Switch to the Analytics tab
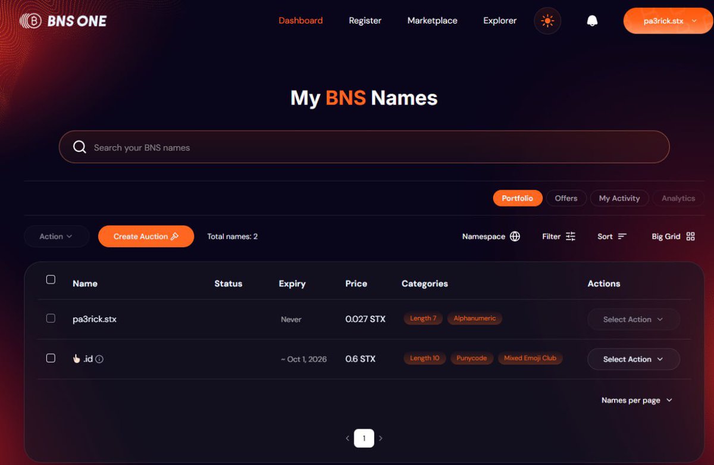This screenshot has height=465, width=714. 678,198
